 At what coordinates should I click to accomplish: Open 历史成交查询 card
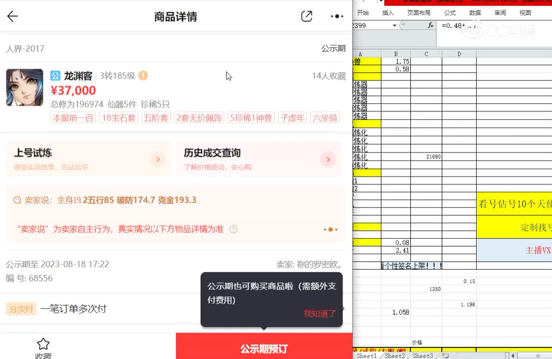[259, 159]
